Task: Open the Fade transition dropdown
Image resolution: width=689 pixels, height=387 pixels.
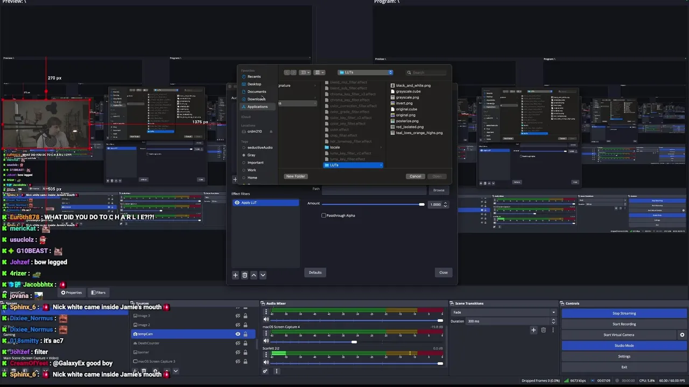Action: [x=504, y=312]
